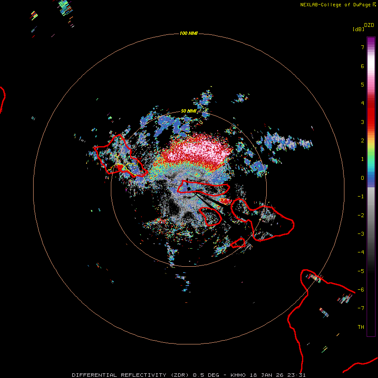
Task: Click the -6 value on the color scale
Action: point(361,290)
